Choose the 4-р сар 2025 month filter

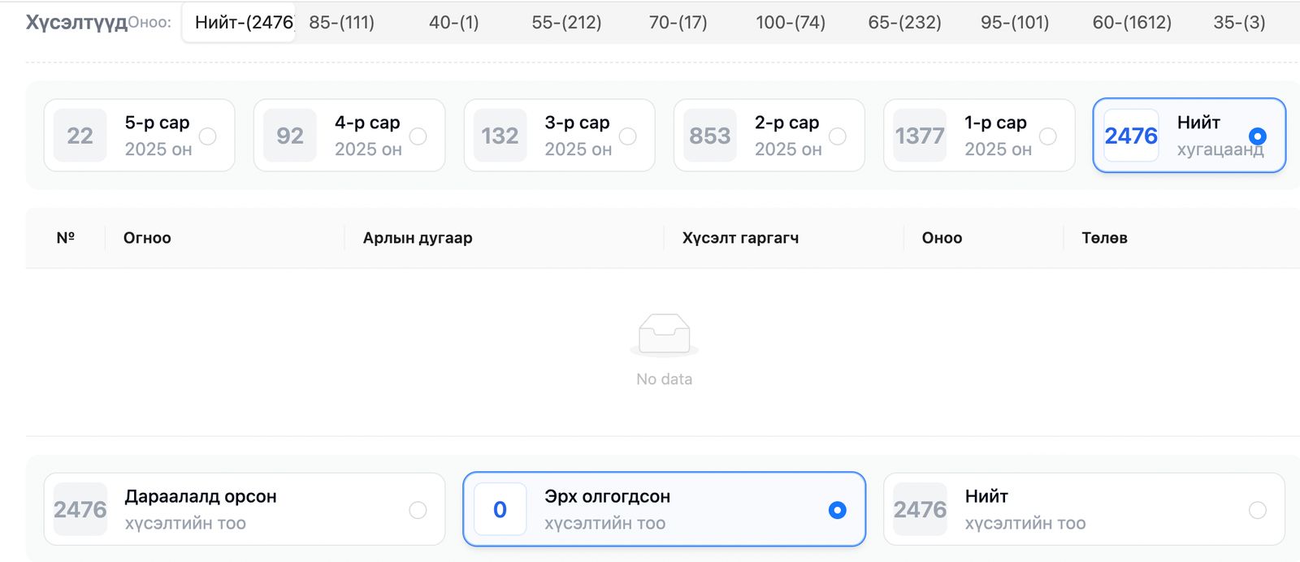pos(419,137)
